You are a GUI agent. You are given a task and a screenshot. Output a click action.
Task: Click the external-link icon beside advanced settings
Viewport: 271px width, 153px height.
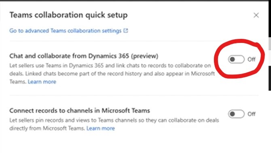(126, 31)
